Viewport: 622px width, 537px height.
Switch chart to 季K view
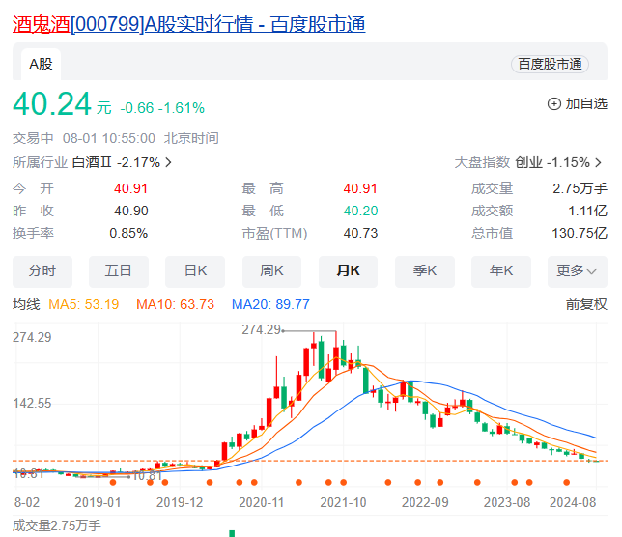click(425, 271)
